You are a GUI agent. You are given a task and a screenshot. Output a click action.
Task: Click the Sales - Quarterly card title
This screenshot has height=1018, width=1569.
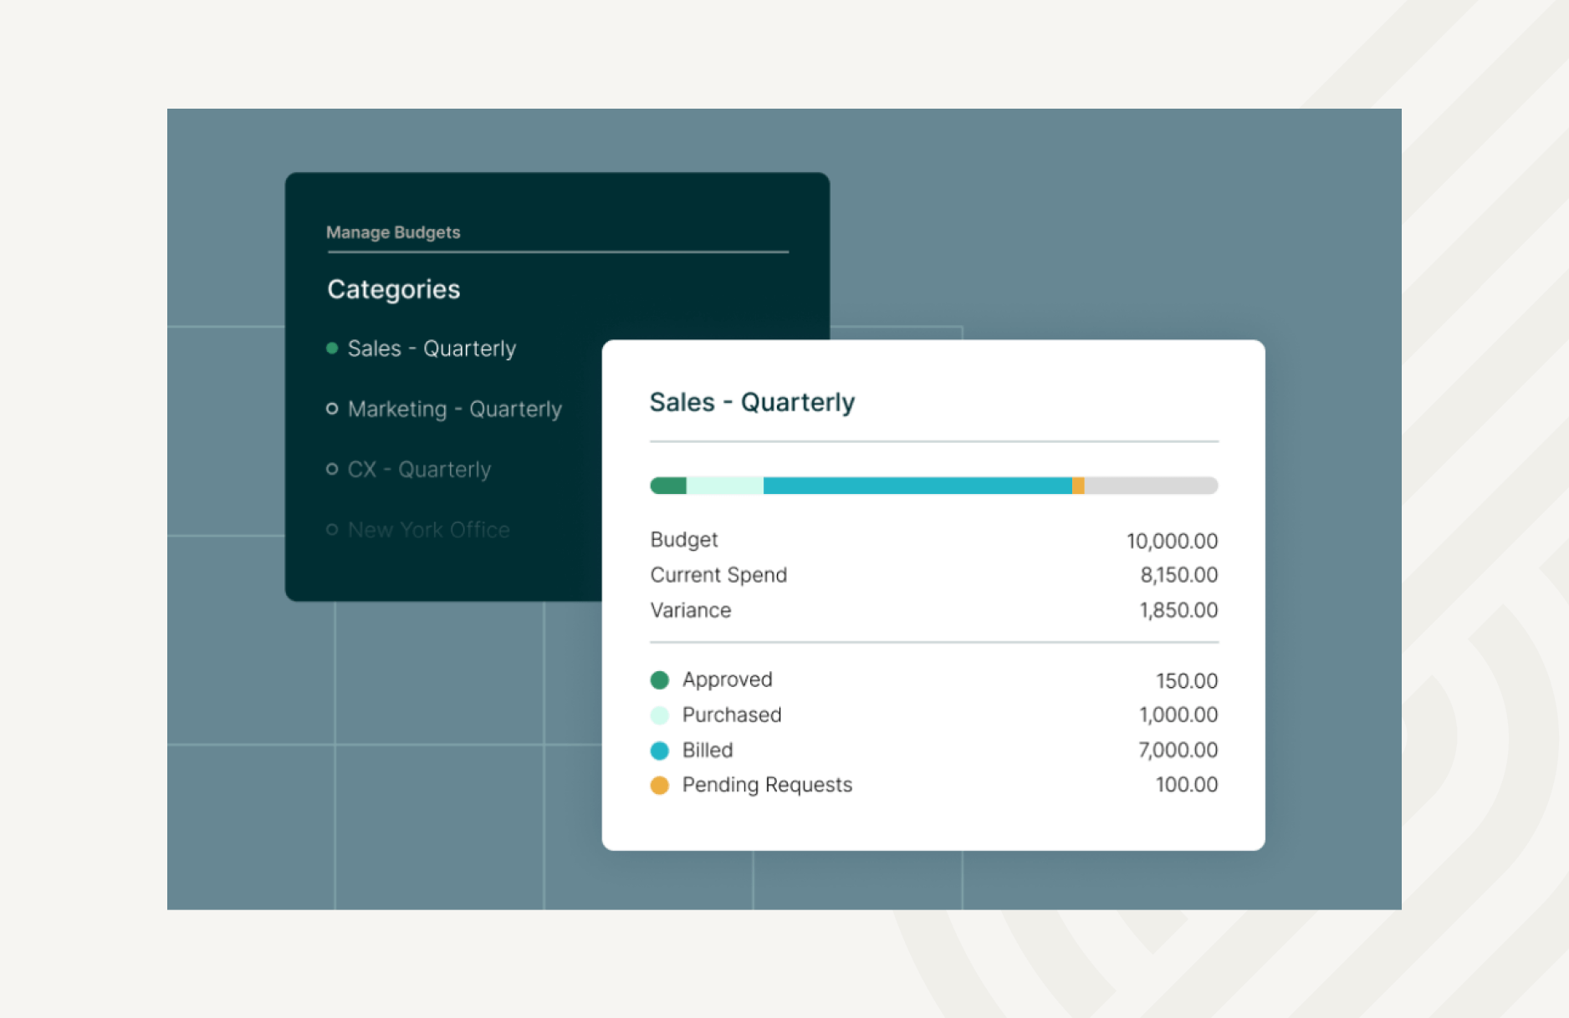click(x=752, y=402)
